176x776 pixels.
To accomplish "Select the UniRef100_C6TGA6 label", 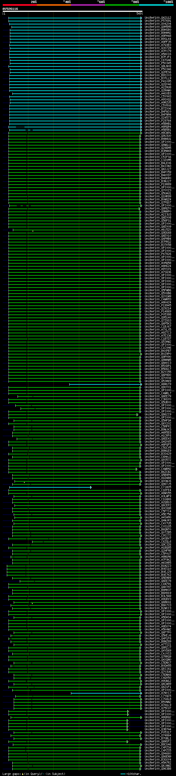I will (x=158, y=60).
